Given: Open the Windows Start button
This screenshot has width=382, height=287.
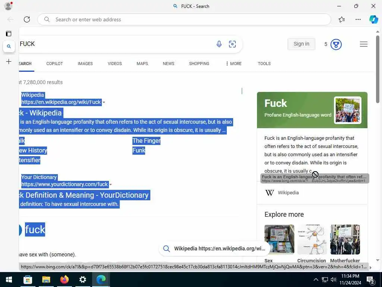Looking at the screenshot, I should coord(9,280).
